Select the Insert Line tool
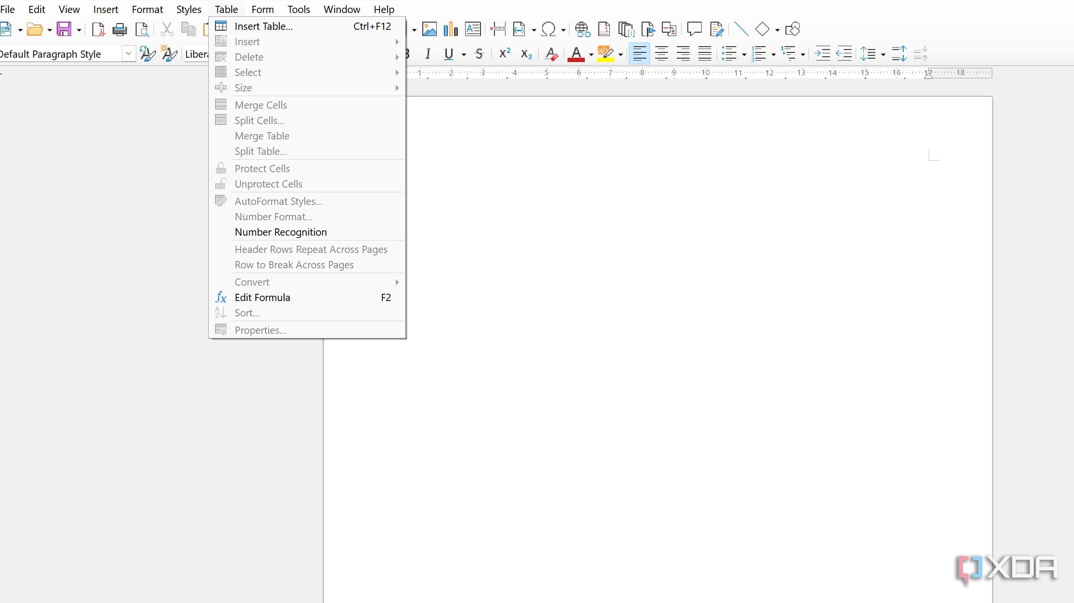 point(741,29)
